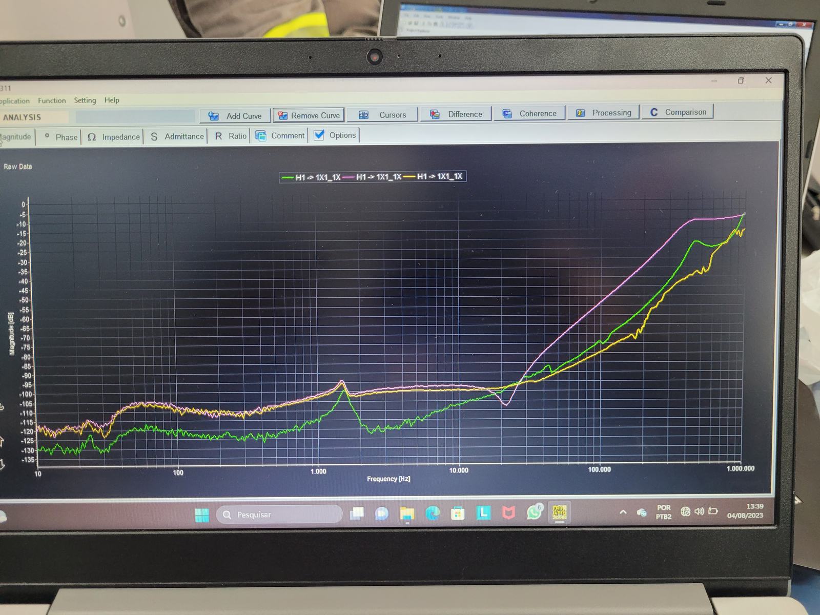The image size is (820, 615).
Task: Expand the system tray hidden icons chevron
Action: (x=623, y=511)
